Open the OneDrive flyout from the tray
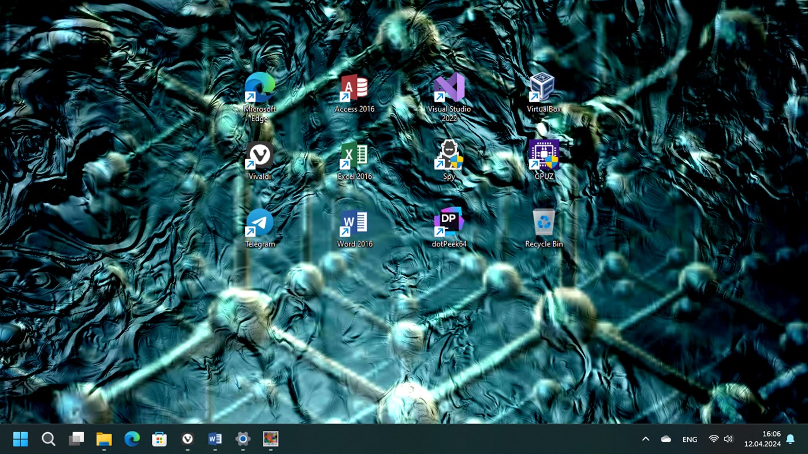The height and width of the screenshot is (454, 808). pos(665,439)
